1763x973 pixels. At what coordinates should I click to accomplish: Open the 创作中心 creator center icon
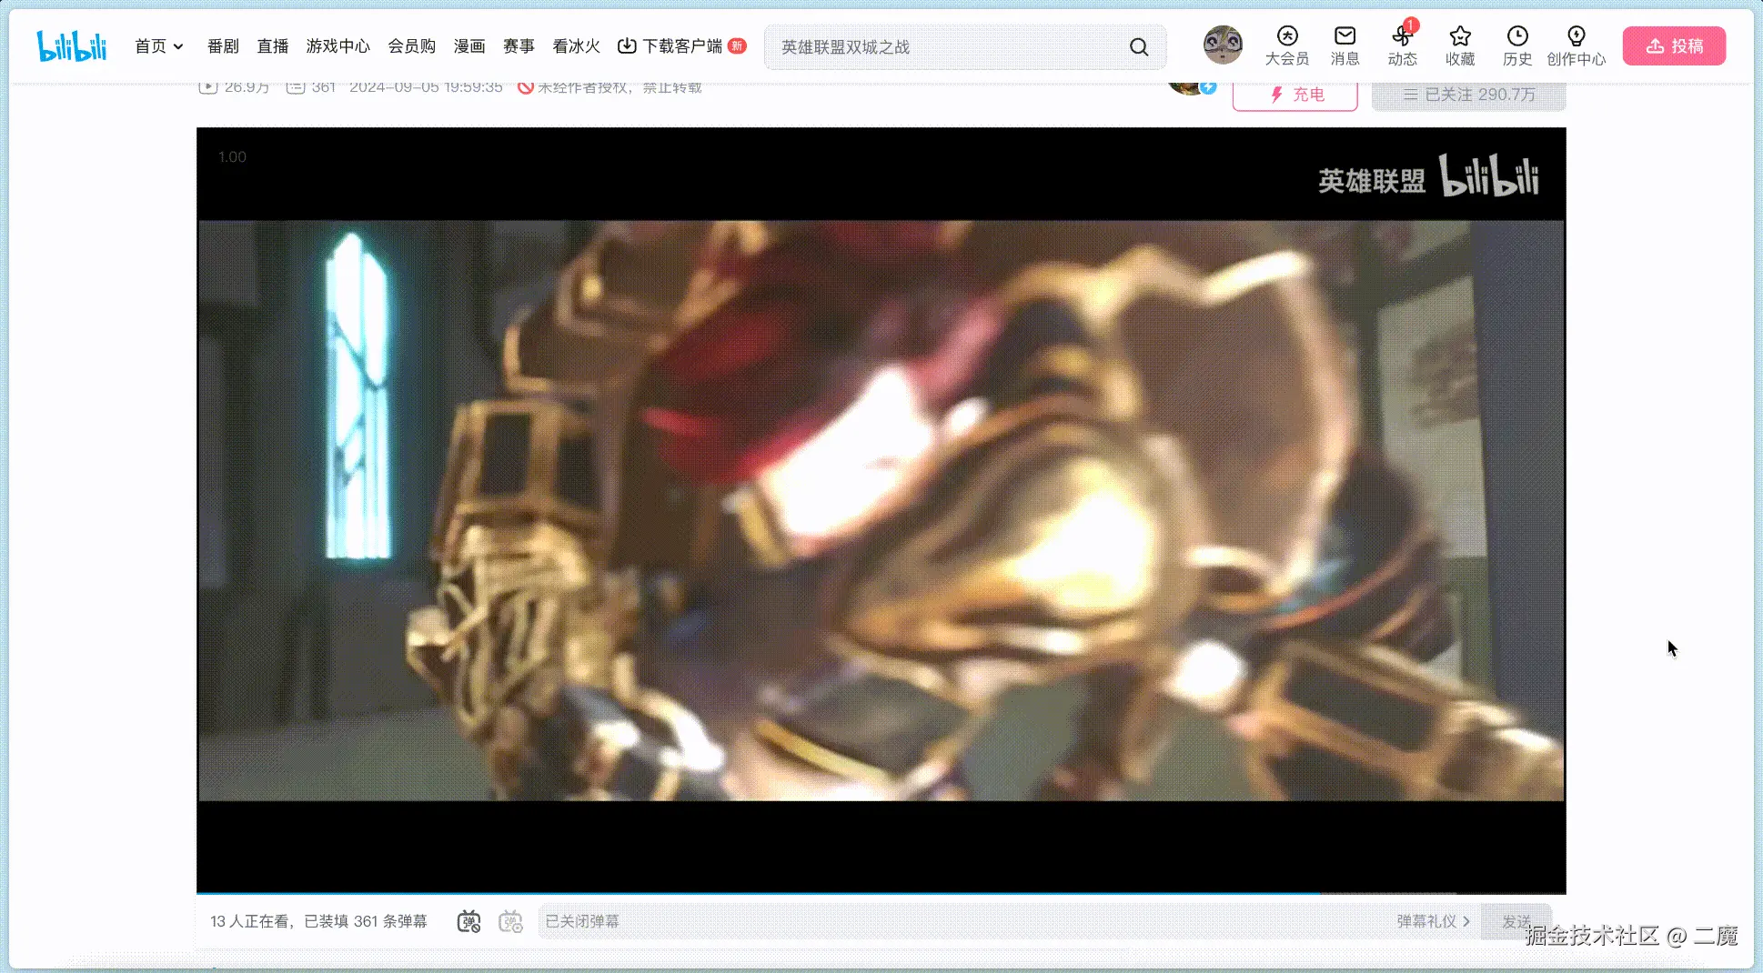click(x=1577, y=45)
